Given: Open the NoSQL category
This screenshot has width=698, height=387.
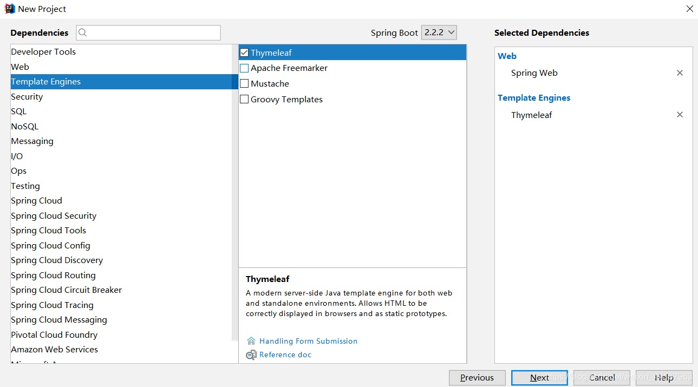Looking at the screenshot, I should point(122,127).
